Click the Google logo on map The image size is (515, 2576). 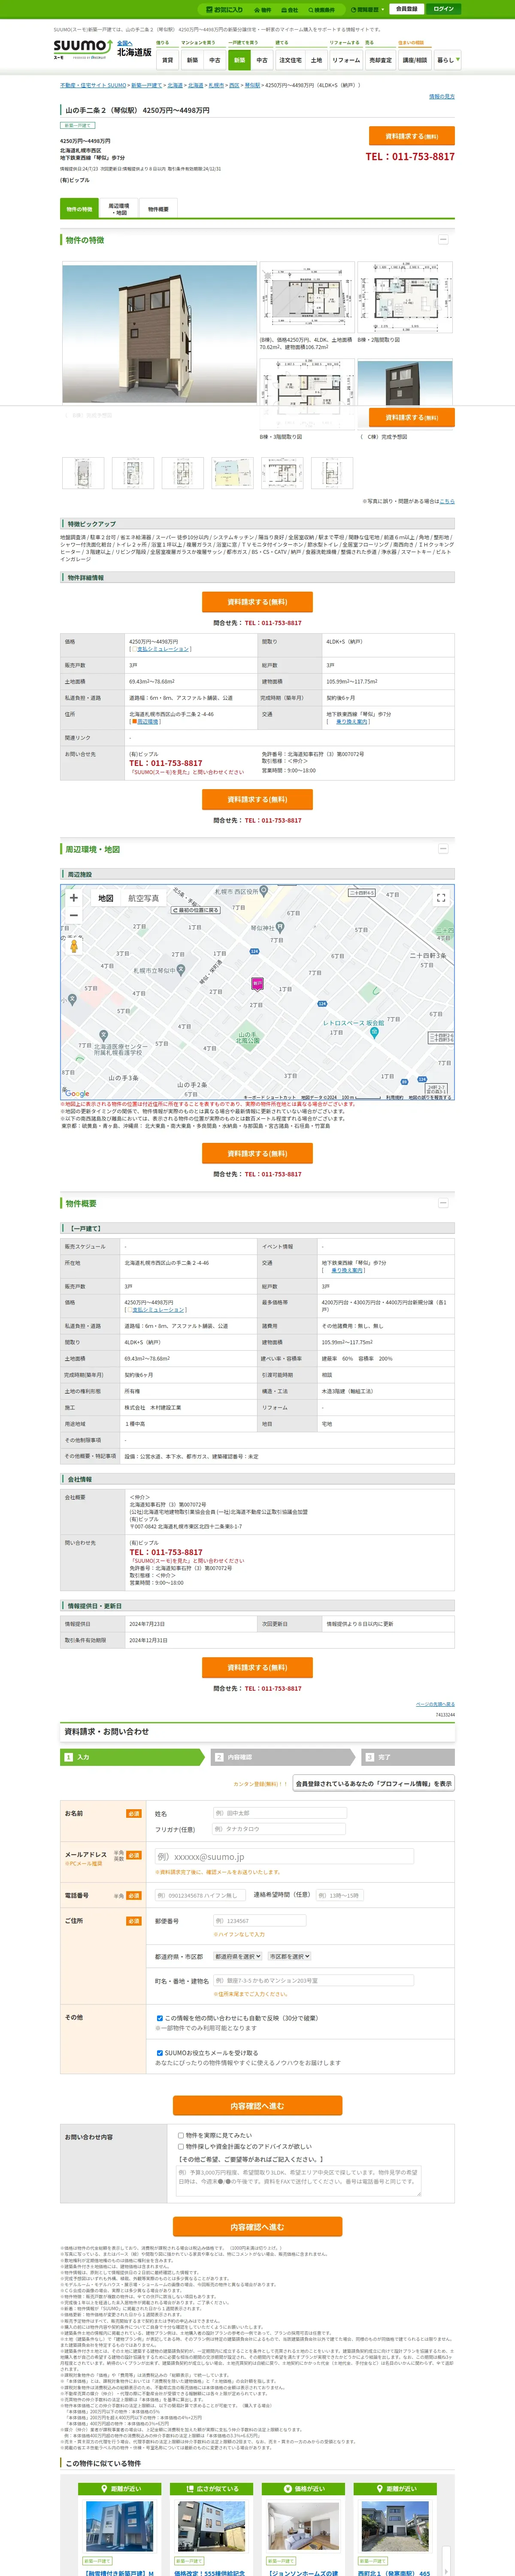pos(76,1094)
